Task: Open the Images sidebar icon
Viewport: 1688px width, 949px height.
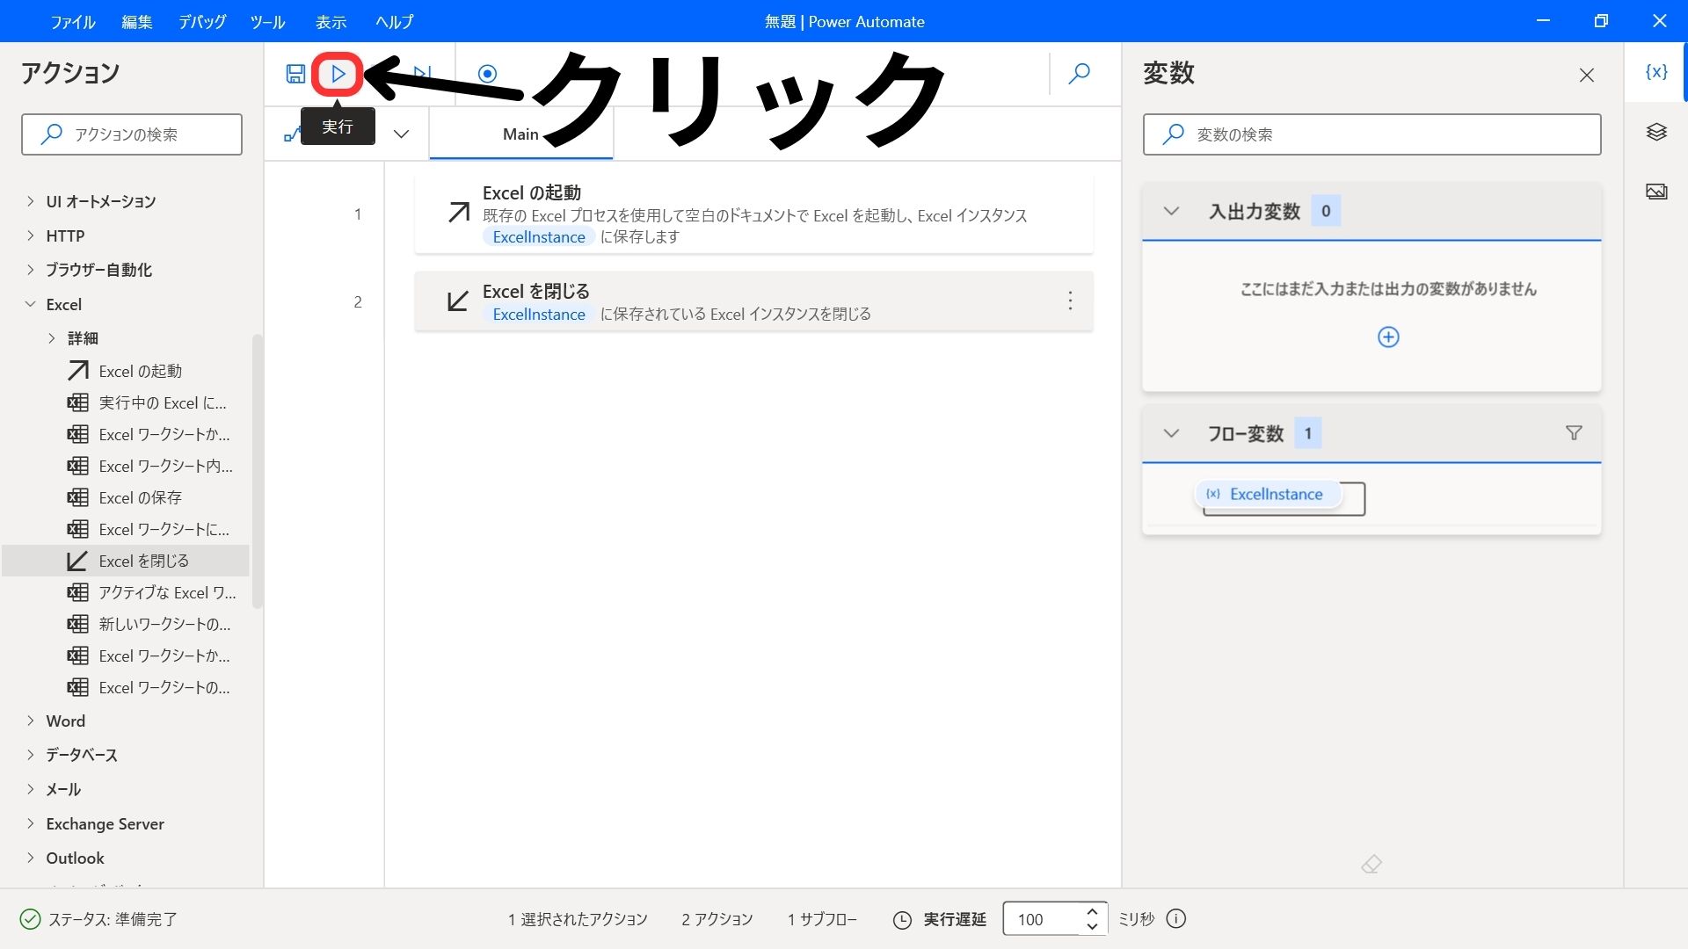Action: pyautogui.click(x=1656, y=191)
